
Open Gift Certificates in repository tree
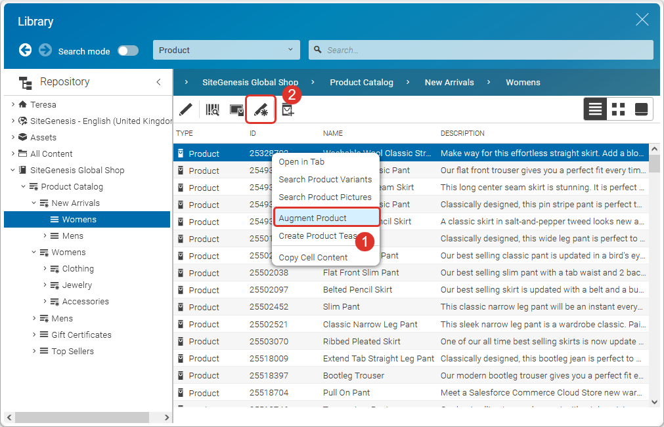coord(81,335)
